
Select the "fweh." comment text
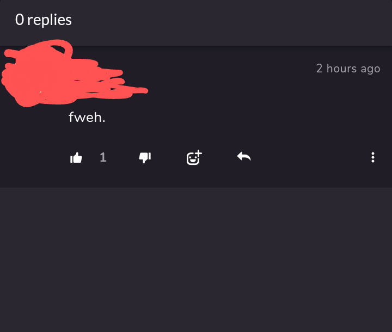pyautogui.click(x=87, y=117)
